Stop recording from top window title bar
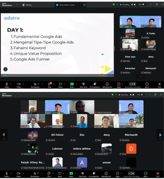 coord(135,4)
